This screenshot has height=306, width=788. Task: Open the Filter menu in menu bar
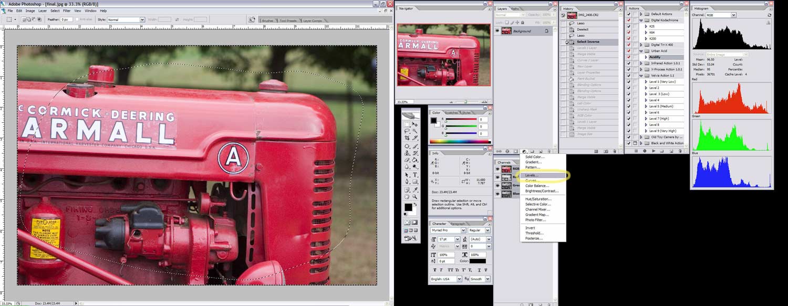[67, 10]
